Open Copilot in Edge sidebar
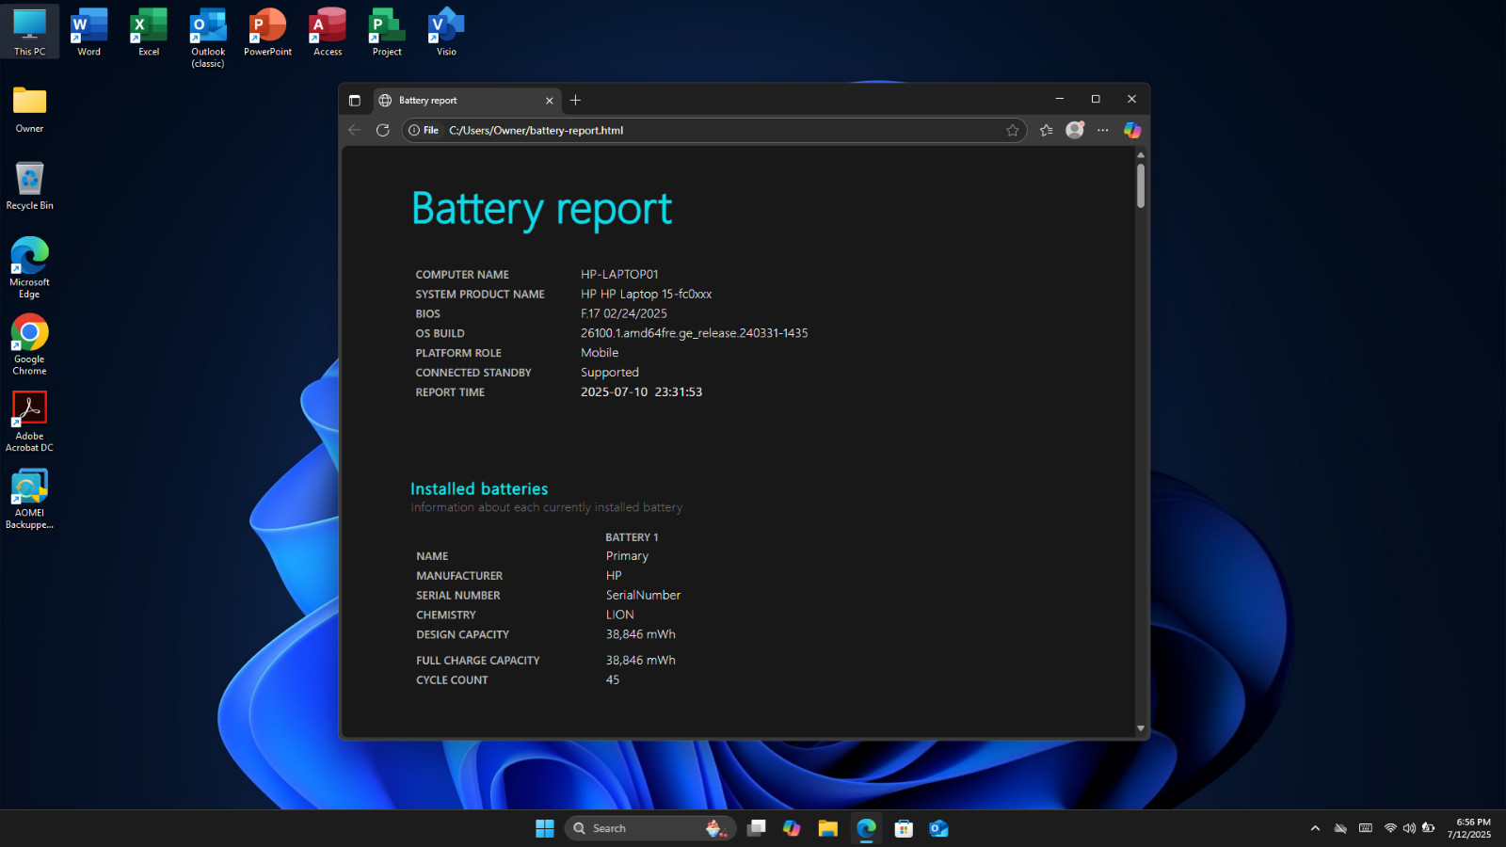 1132,130
